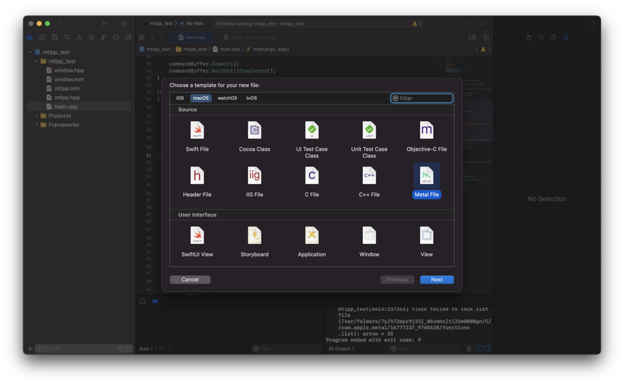Open the Debug navigator
This screenshot has width=624, height=385.
(x=103, y=37)
